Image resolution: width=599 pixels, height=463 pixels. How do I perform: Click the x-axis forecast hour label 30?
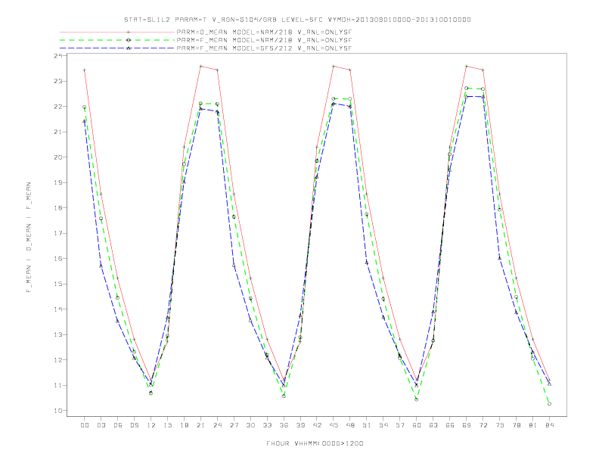click(x=250, y=425)
